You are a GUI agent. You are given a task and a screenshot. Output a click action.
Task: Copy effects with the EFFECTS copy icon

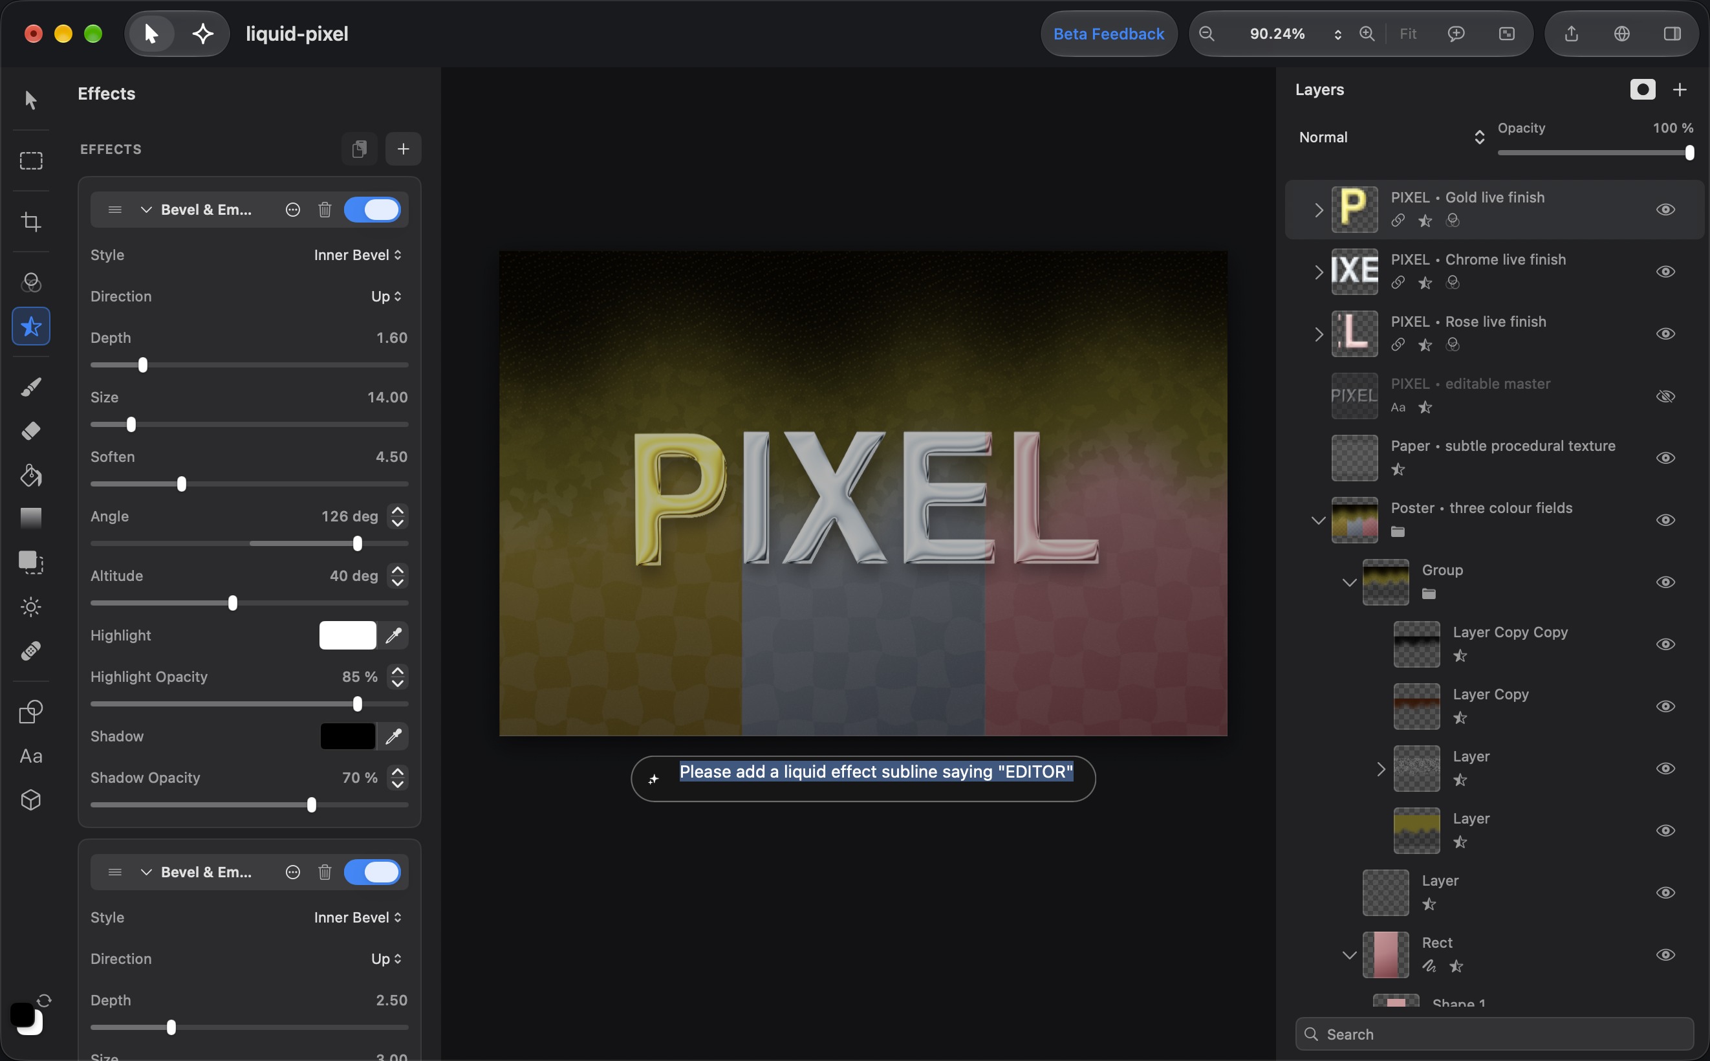(x=359, y=149)
